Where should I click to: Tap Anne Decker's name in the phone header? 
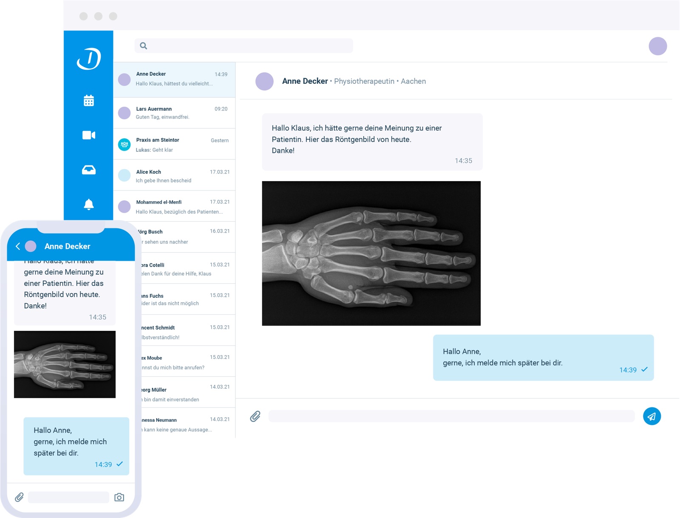pos(67,246)
